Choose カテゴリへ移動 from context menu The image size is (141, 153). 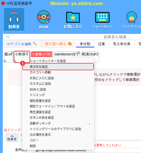coord(58,72)
